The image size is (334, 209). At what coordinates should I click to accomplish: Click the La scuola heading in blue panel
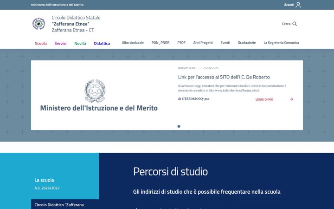pos(44,180)
